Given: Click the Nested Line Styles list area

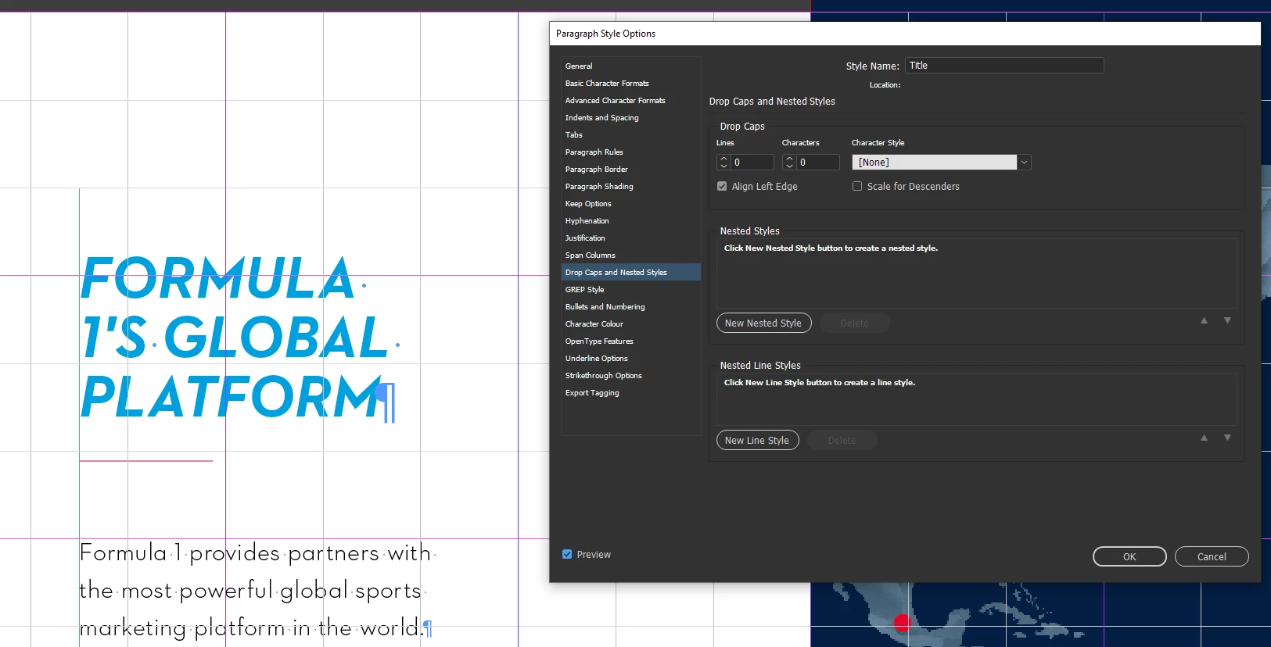Looking at the screenshot, I should pos(976,399).
